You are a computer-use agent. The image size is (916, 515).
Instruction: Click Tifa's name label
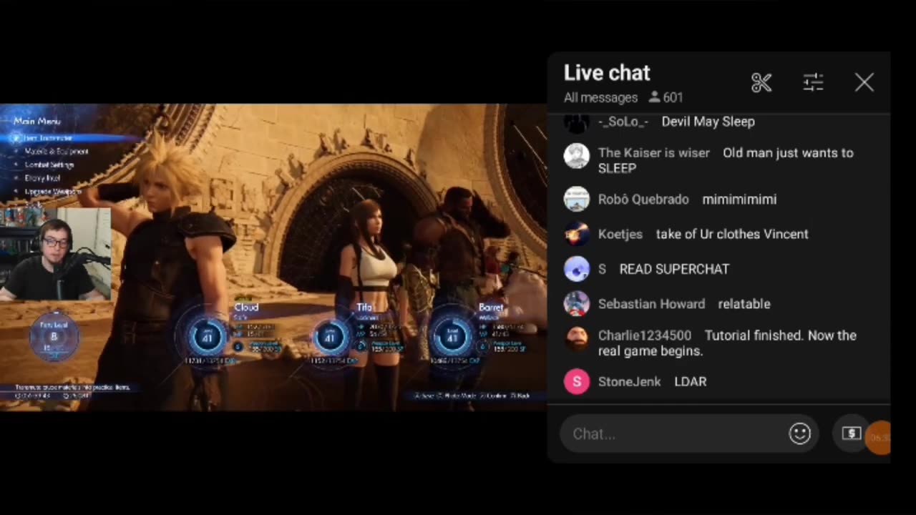tap(365, 307)
